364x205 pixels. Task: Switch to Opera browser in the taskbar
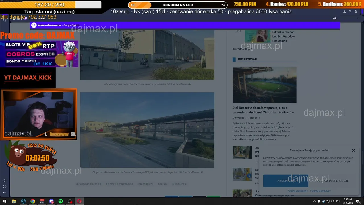(79, 201)
